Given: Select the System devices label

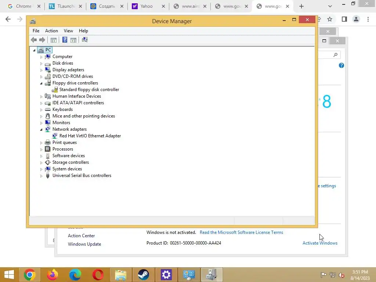Looking at the screenshot, I should [x=67, y=169].
